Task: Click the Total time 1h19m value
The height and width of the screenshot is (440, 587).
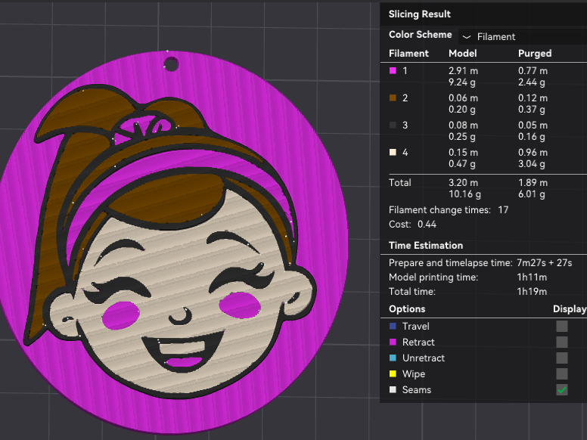Action: [532, 292]
